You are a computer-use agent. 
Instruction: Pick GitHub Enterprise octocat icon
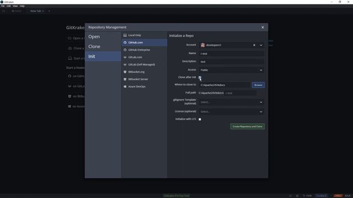125,50
